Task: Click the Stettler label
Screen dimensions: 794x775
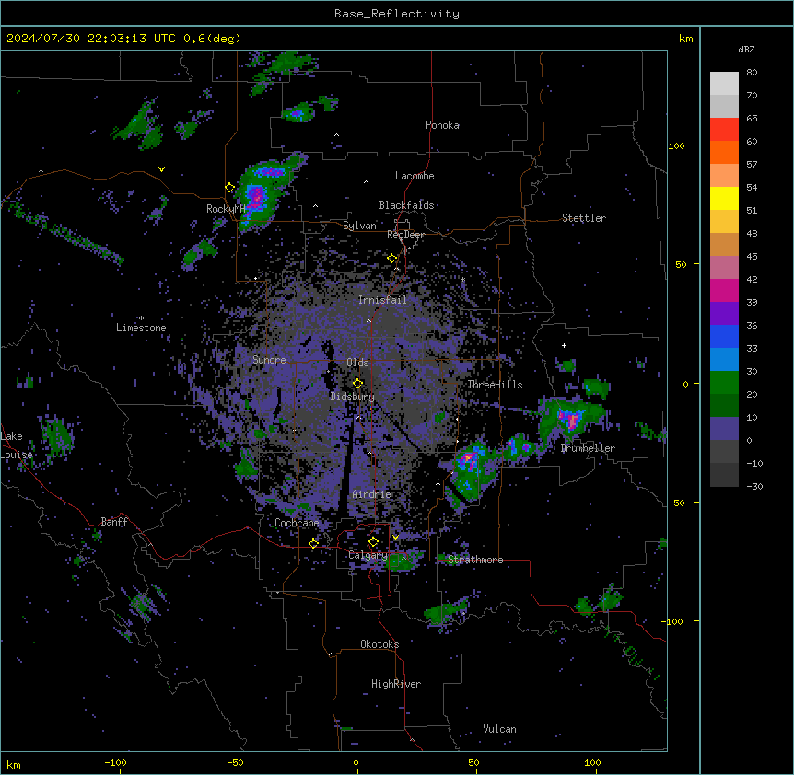Action: [584, 218]
